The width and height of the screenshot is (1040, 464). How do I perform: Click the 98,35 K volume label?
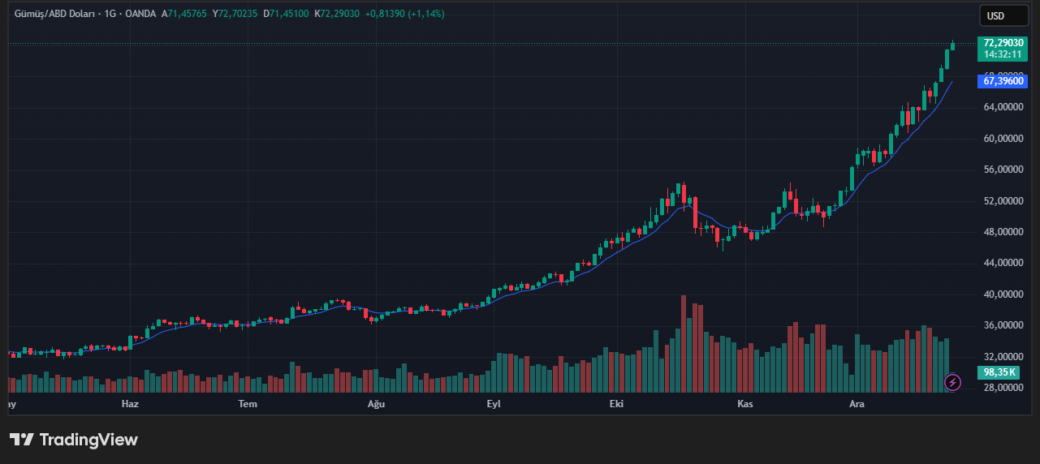(x=999, y=372)
